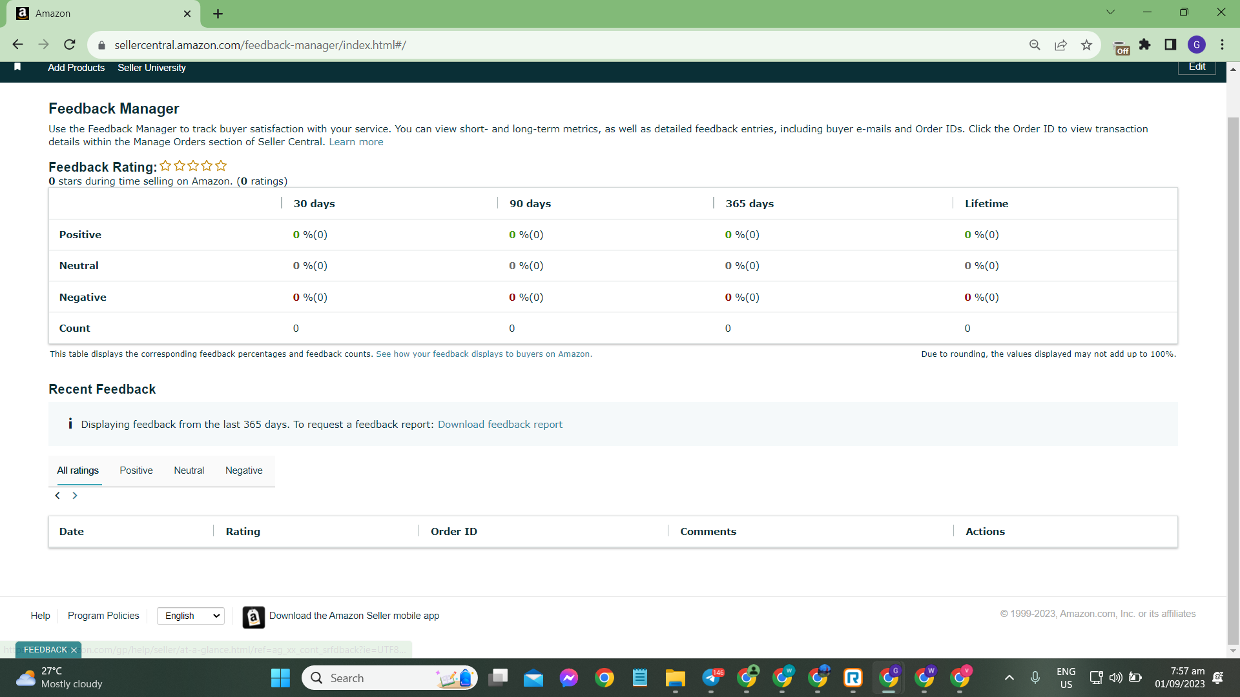
Task: Go to next feedback page arrow
Action: tap(75, 496)
